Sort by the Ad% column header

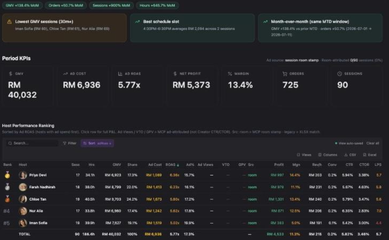coord(190,165)
